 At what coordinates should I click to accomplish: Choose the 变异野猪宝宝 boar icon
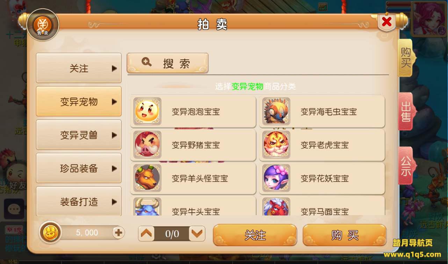click(147, 145)
